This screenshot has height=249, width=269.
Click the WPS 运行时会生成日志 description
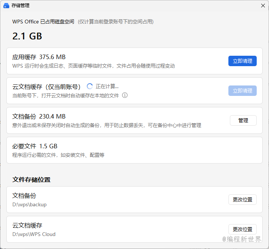click(94, 66)
